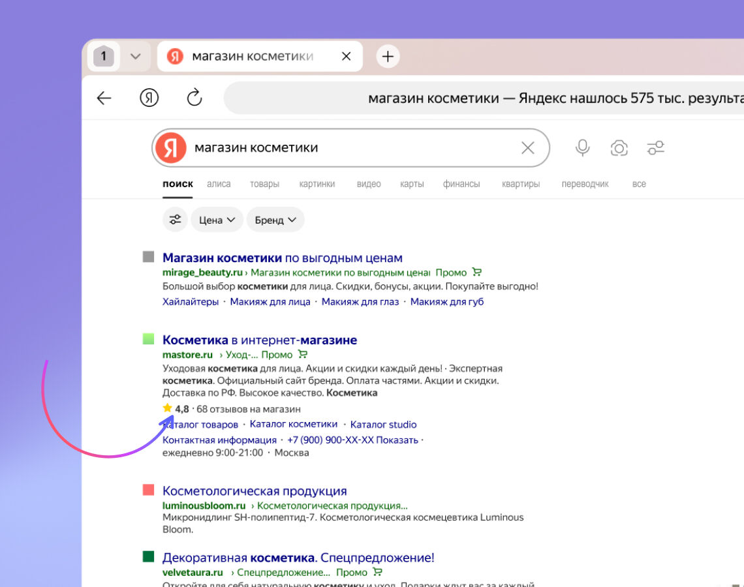
Task: Click gray favicon of mirage_beauty result
Action: coord(149,257)
